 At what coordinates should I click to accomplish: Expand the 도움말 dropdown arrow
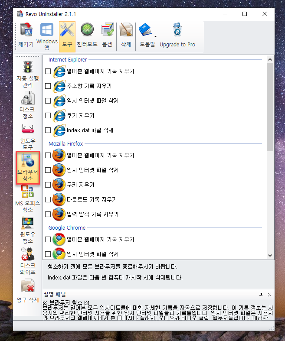pyautogui.click(x=155, y=36)
